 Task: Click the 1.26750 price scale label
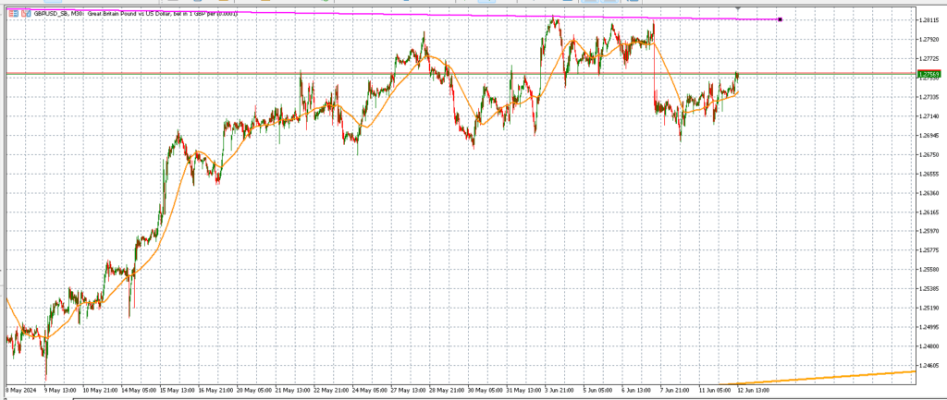coord(929,154)
